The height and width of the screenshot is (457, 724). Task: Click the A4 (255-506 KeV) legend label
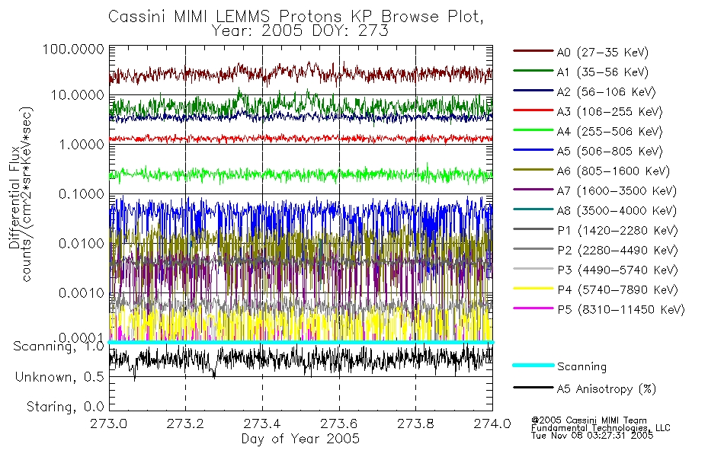point(610,132)
